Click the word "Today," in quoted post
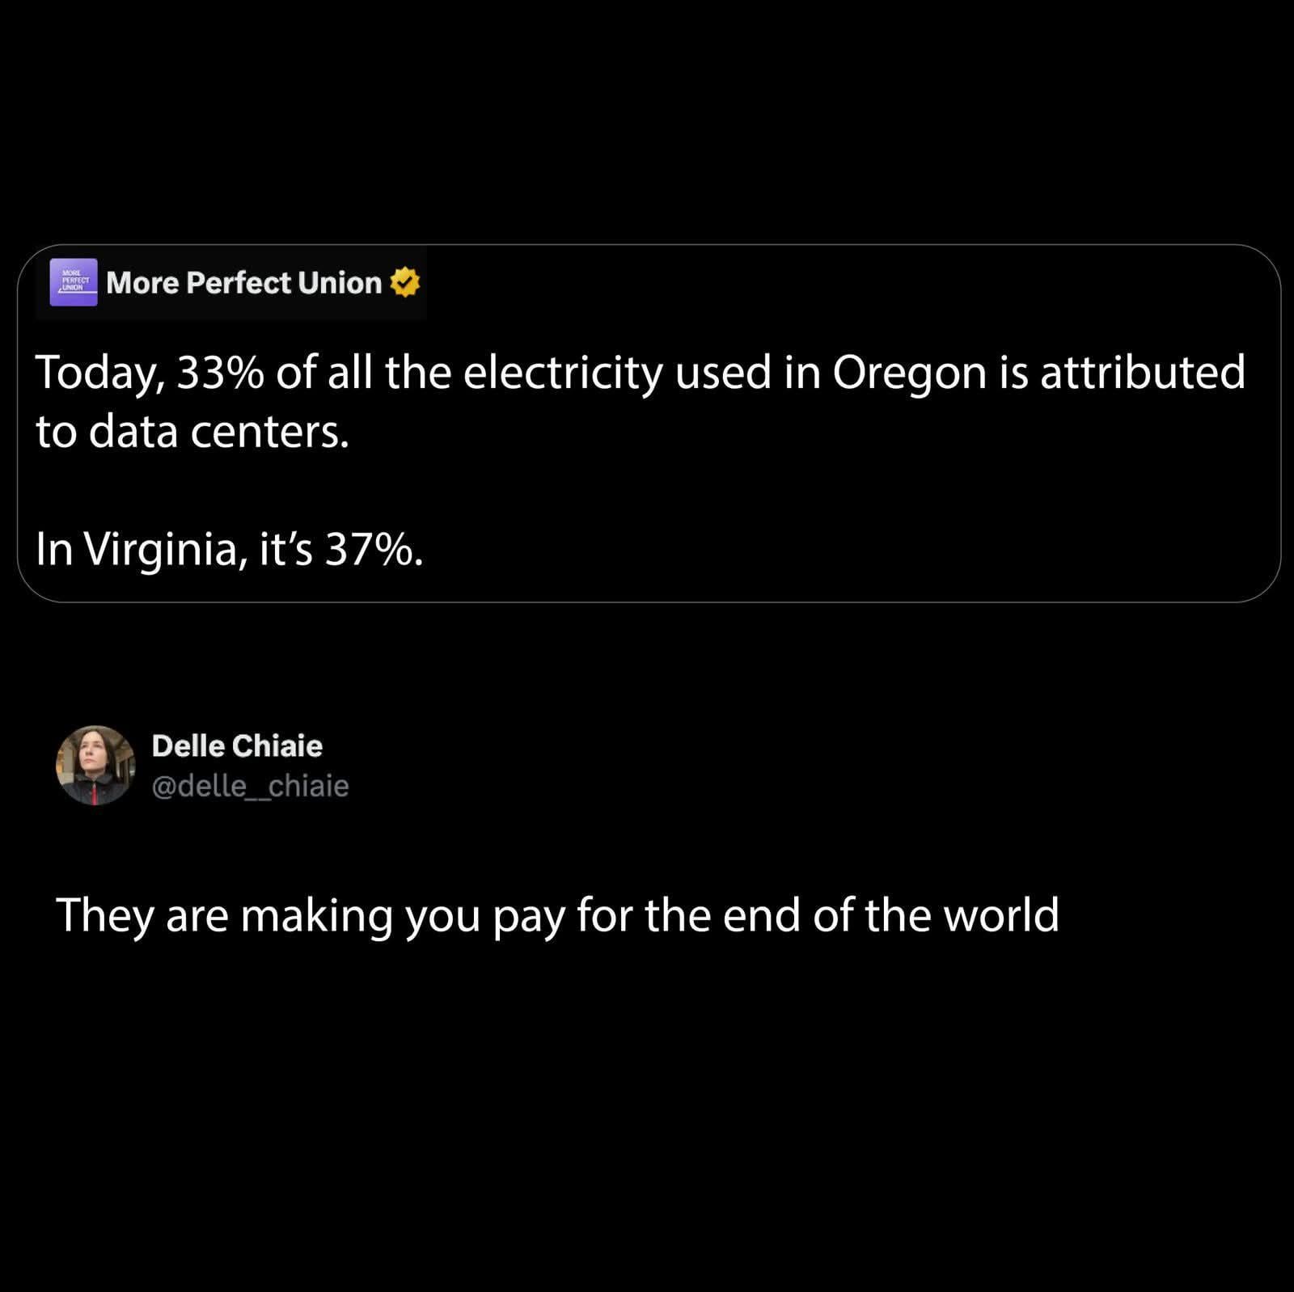The image size is (1294, 1292). (100, 374)
